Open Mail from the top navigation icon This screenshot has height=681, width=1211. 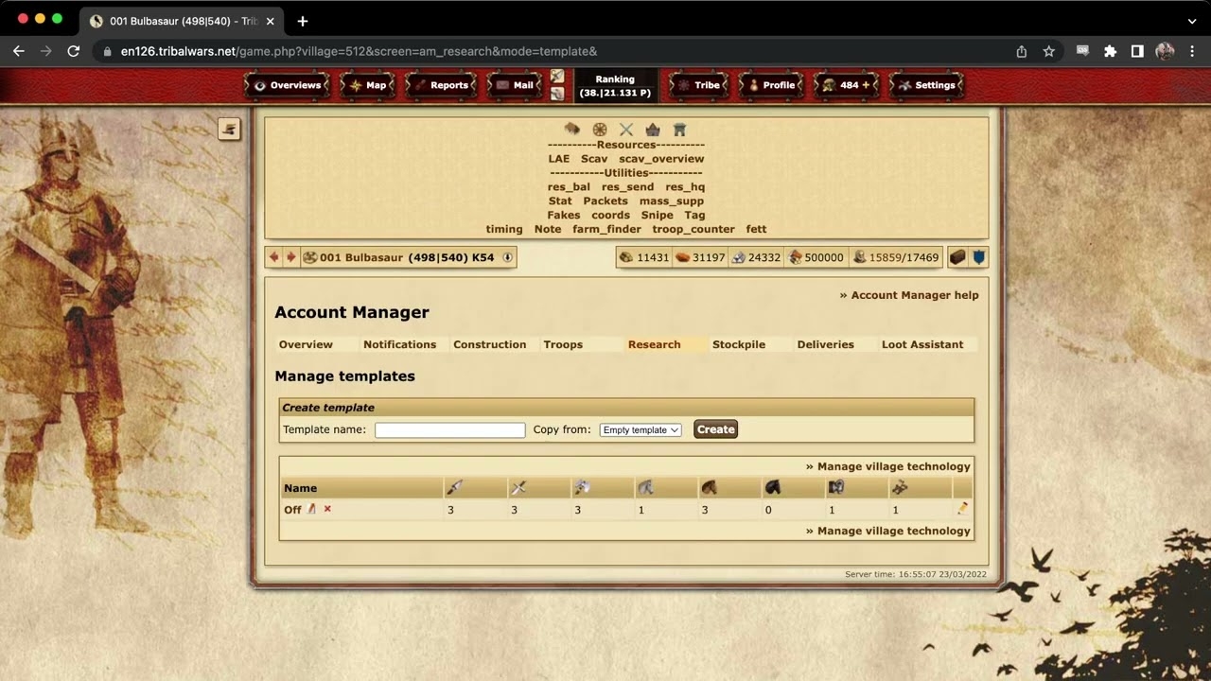(514, 84)
